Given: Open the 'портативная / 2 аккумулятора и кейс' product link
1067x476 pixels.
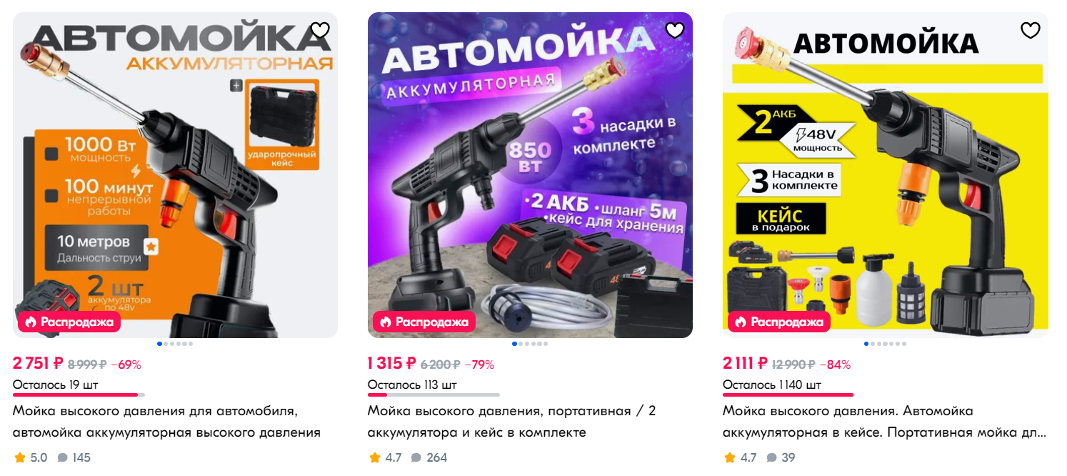Looking at the screenshot, I should [511, 422].
